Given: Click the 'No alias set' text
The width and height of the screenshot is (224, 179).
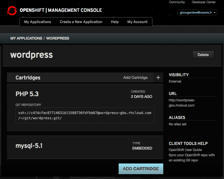Looking at the screenshot, I should pyautogui.click(x=178, y=124).
